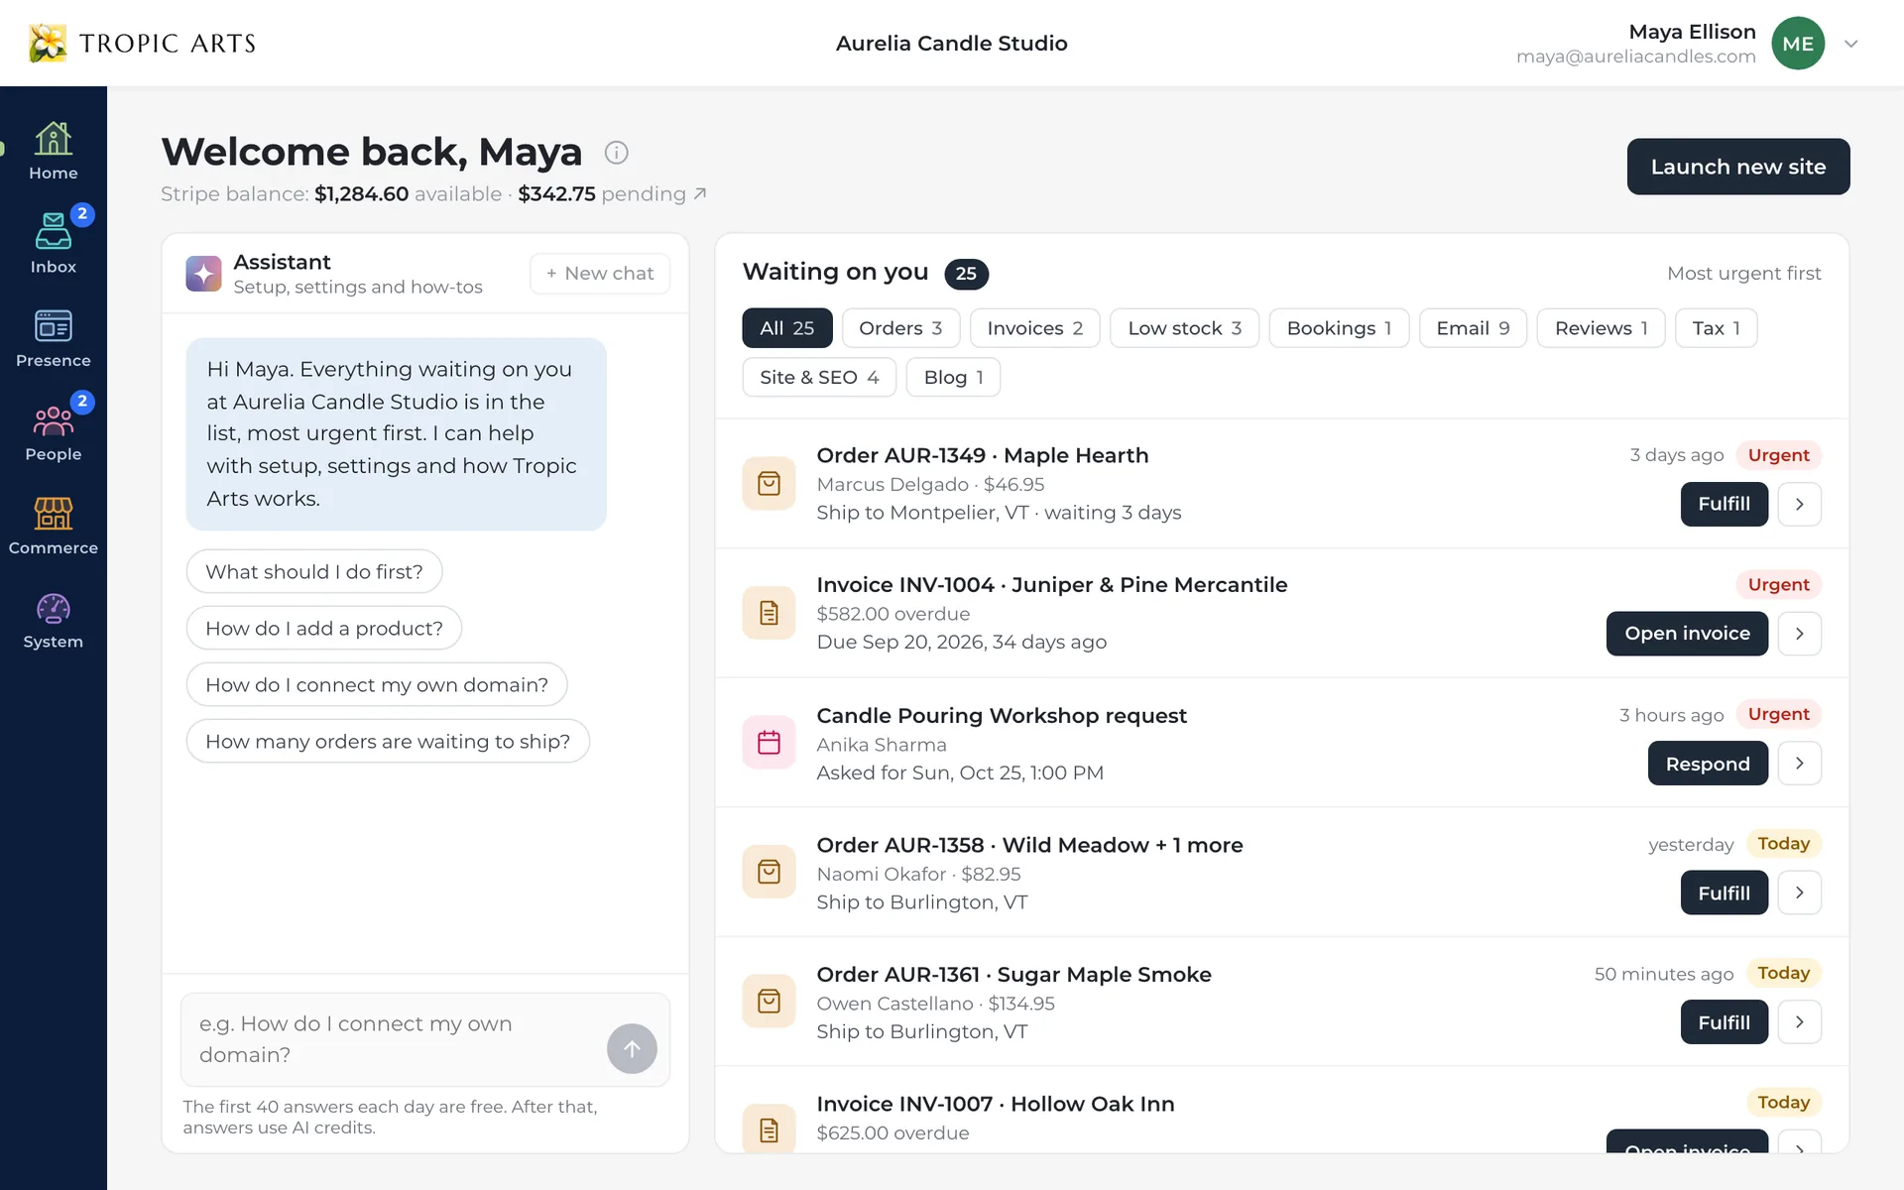Filter by Email 9
This screenshot has height=1190, width=1904.
click(x=1473, y=328)
